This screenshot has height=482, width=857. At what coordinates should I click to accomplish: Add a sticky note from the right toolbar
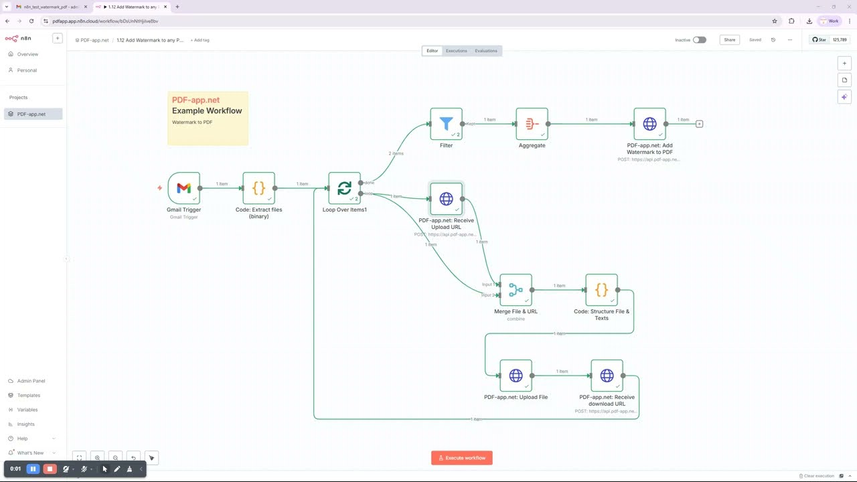click(844, 80)
